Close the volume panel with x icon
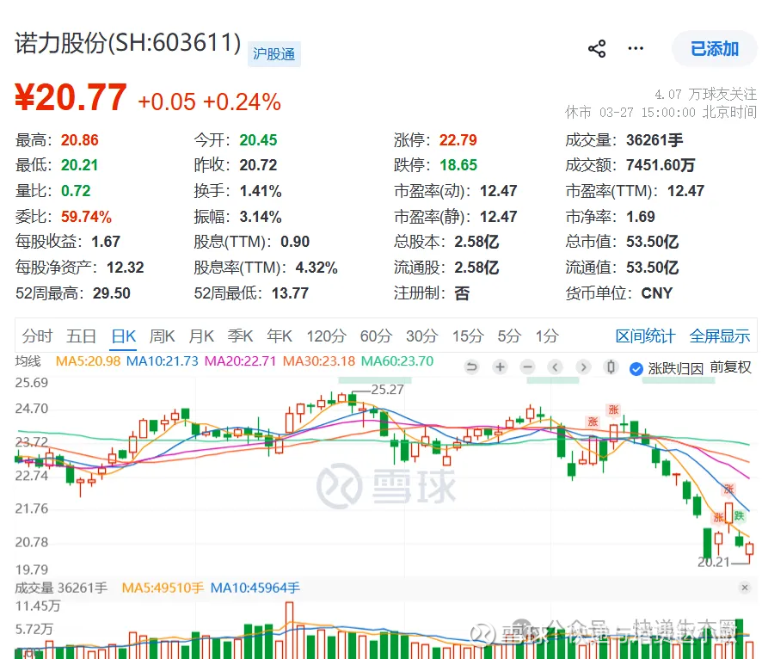 coord(745,588)
